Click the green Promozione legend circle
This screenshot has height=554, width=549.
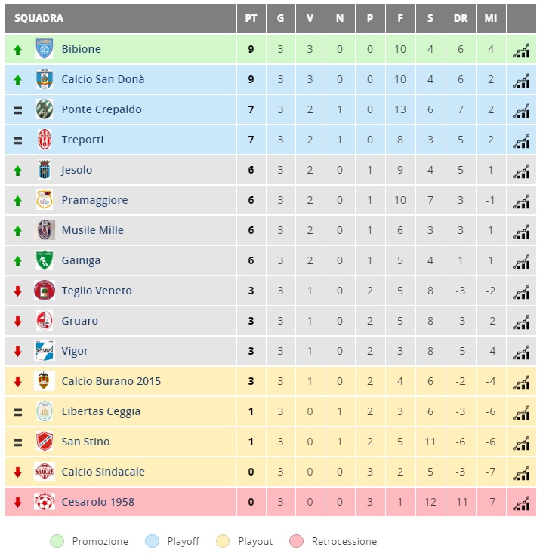pos(57,541)
